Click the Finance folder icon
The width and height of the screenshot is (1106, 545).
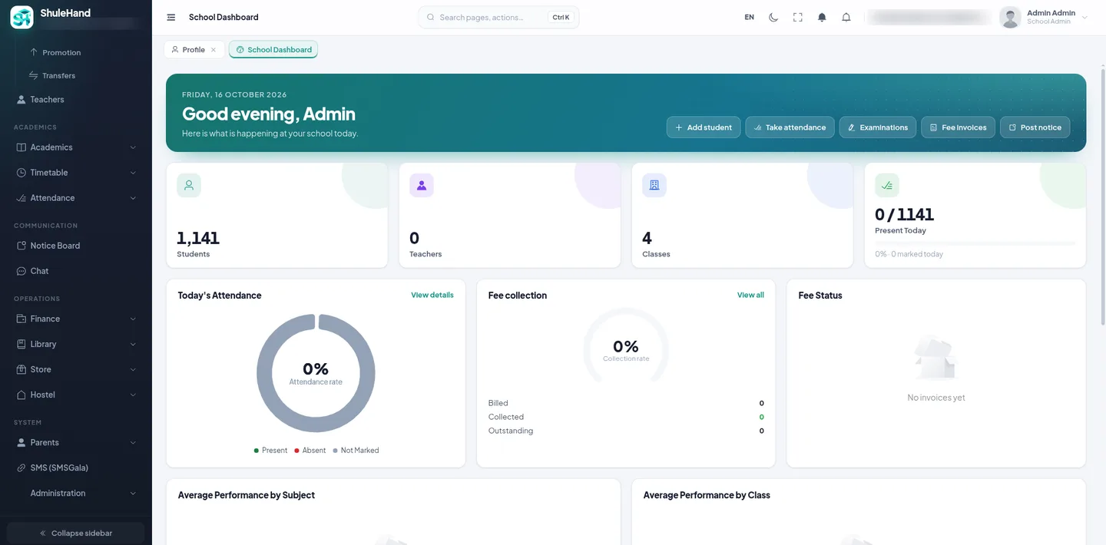coord(22,319)
